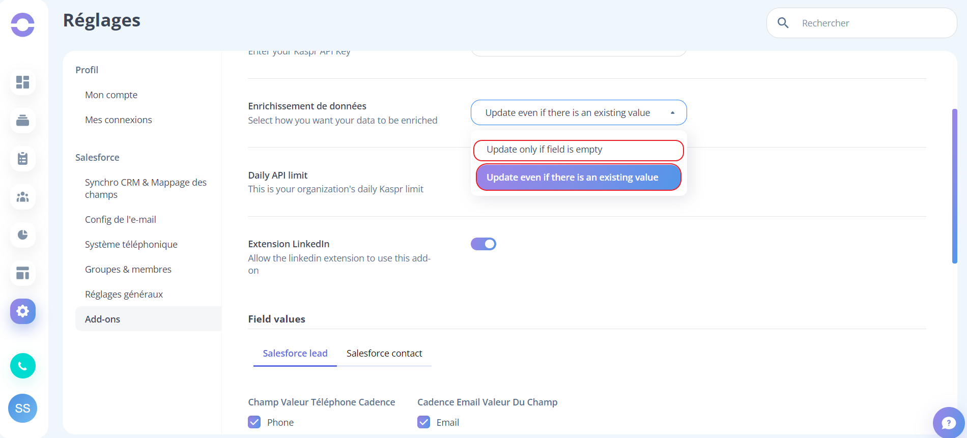The height and width of the screenshot is (438, 967).
Task: Uncheck the Phone checkbox
Action: pyautogui.click(x=254, y=422)
